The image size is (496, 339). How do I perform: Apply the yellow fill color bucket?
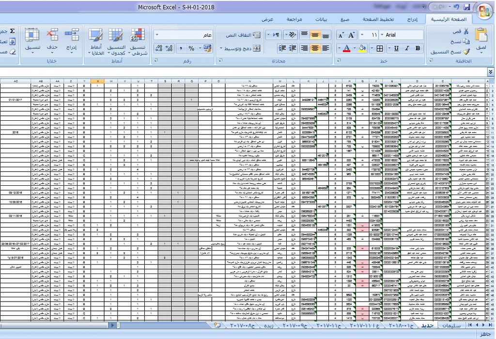pyautogui.click(x=362, y=48)
